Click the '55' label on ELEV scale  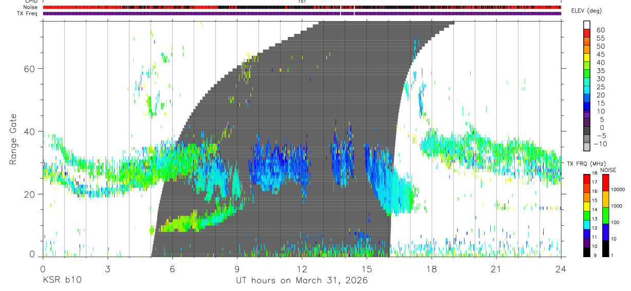[x=600, y=38]
